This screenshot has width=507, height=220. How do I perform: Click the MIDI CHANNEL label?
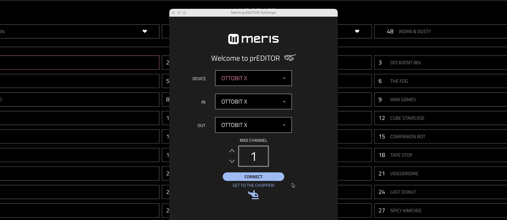253,140
